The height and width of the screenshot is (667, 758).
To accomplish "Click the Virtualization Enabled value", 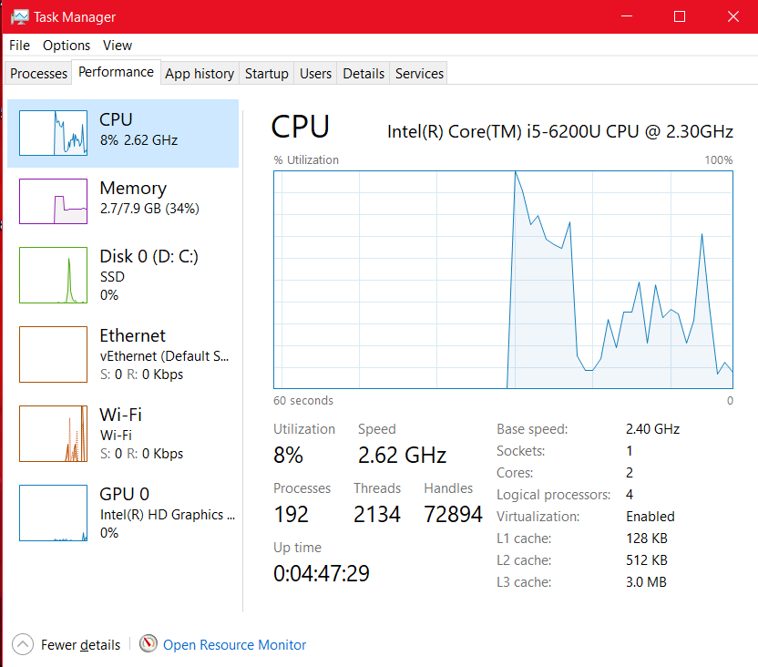I will [x=650, y=517].
